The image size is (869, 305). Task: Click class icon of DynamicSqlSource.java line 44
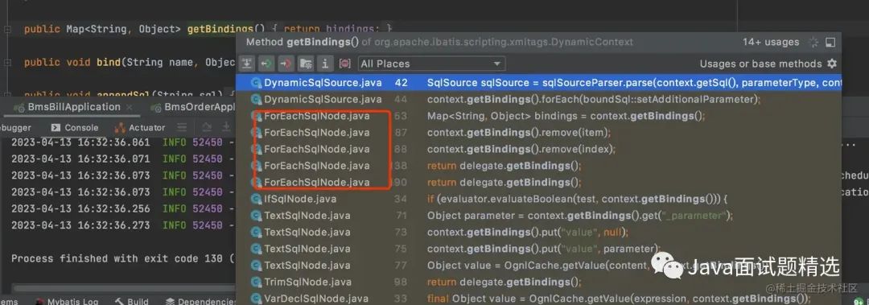pos(256,100)
